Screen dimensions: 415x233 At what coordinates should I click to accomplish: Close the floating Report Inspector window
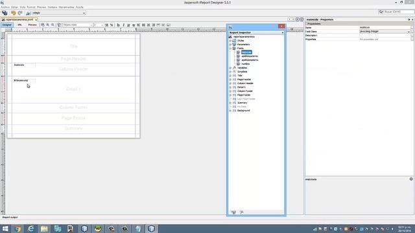[281, 26]
